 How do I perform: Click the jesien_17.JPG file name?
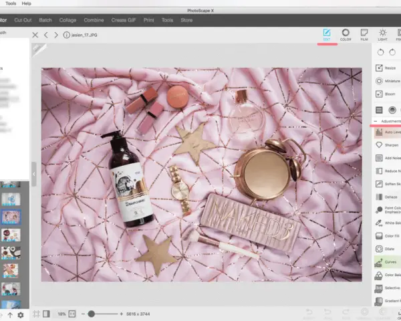pyautogui.click(x=84, y=35)
